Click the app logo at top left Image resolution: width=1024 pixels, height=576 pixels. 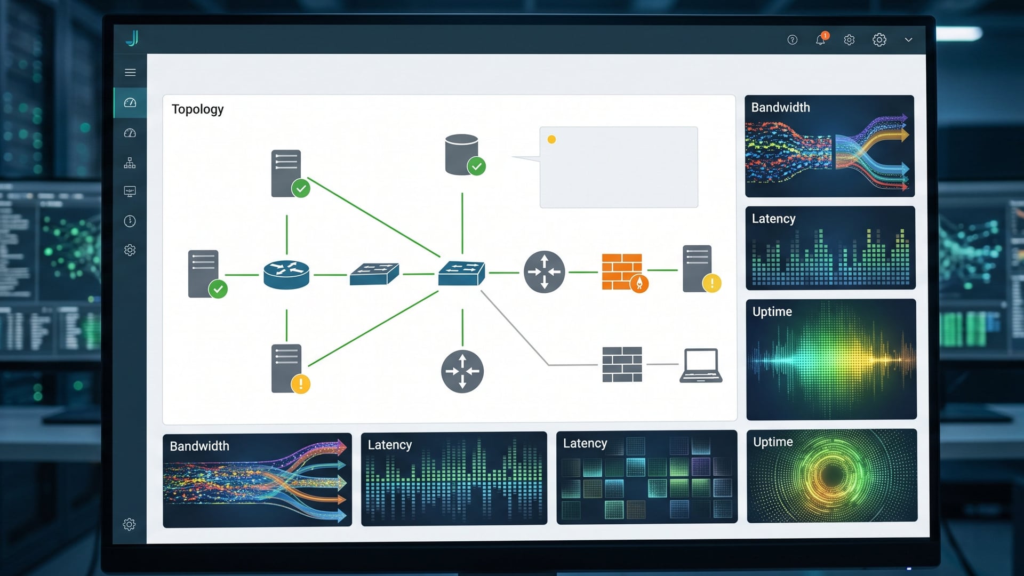click(x=132, y=38)
